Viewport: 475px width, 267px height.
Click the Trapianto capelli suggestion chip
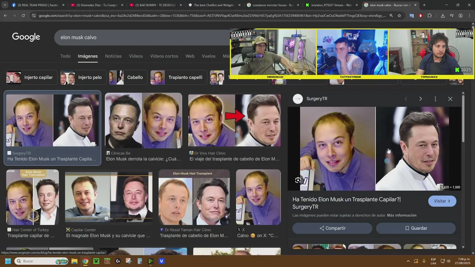tap(178, 78)
